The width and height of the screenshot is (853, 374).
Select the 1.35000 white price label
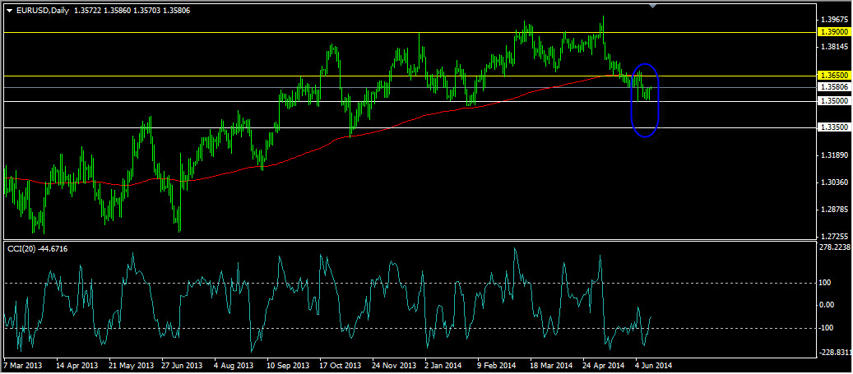click(x=837, y=101)
